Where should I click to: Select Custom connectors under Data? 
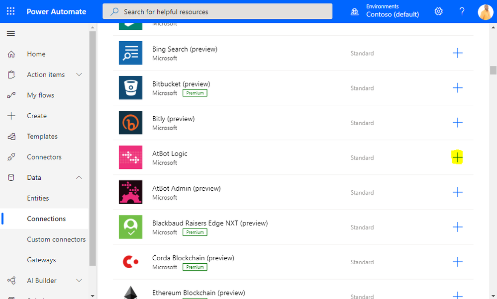pyautogui.click(x=56, y=239)
